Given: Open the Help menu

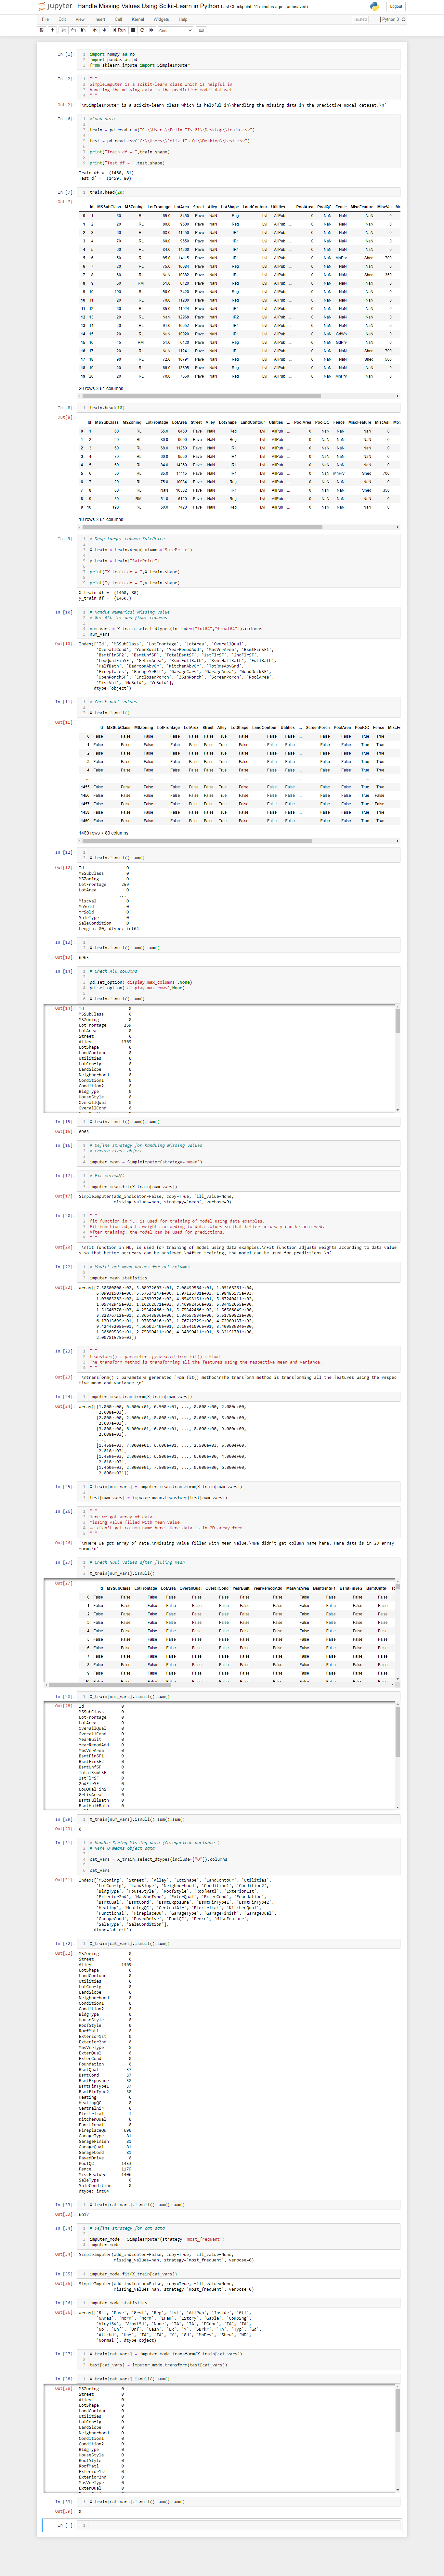Looking at the screenshot, I should (183, 19).
